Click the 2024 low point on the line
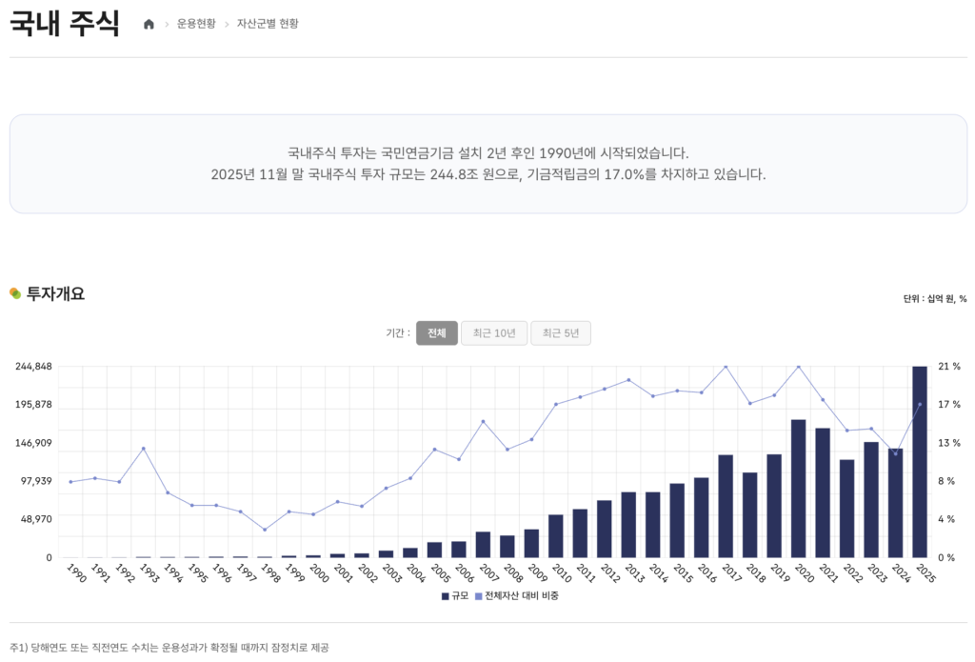Image resolution: width=975 pixels, height=662 pixels. [895, 454]
